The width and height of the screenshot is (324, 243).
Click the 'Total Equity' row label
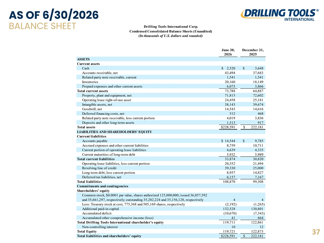[87, 232]
